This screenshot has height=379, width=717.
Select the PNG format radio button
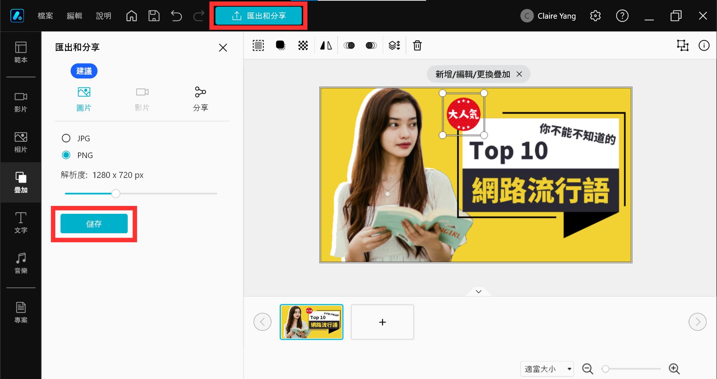coord(66,155)
